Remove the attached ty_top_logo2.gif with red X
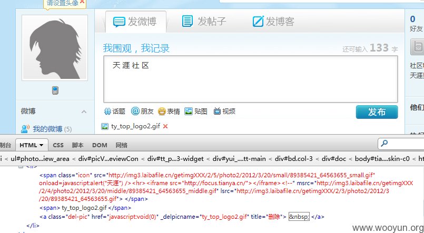 [165, 126]
